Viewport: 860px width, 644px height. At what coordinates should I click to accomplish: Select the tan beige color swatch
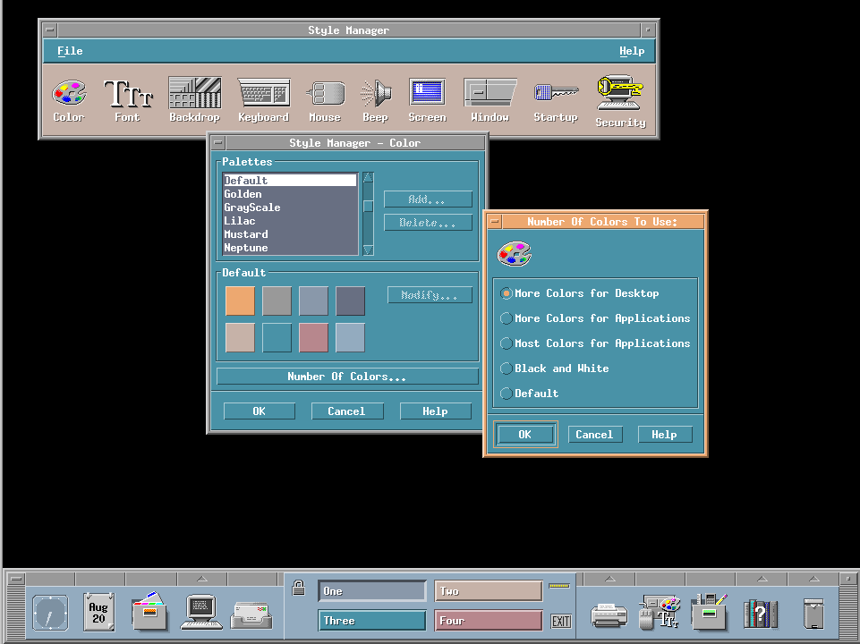240,337
